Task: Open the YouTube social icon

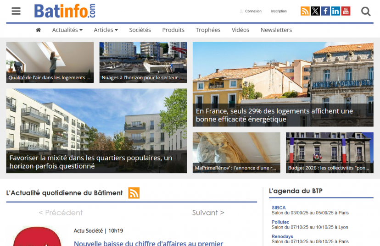Action: (x=346, y=11)
